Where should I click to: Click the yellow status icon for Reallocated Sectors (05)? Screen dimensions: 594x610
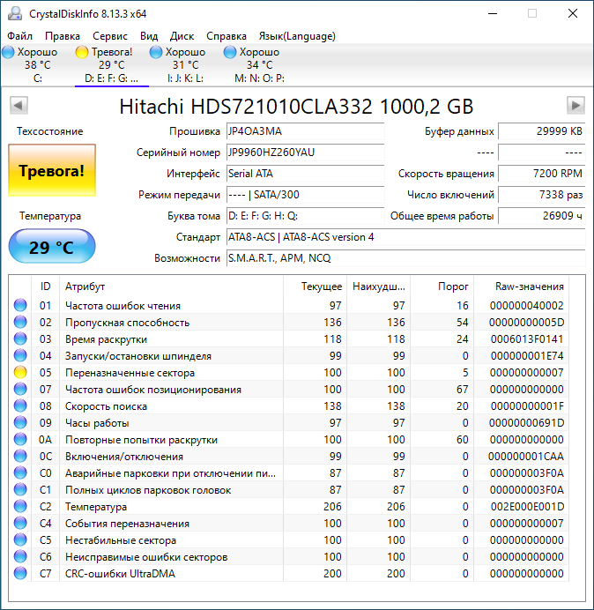(x=20, y=373)
